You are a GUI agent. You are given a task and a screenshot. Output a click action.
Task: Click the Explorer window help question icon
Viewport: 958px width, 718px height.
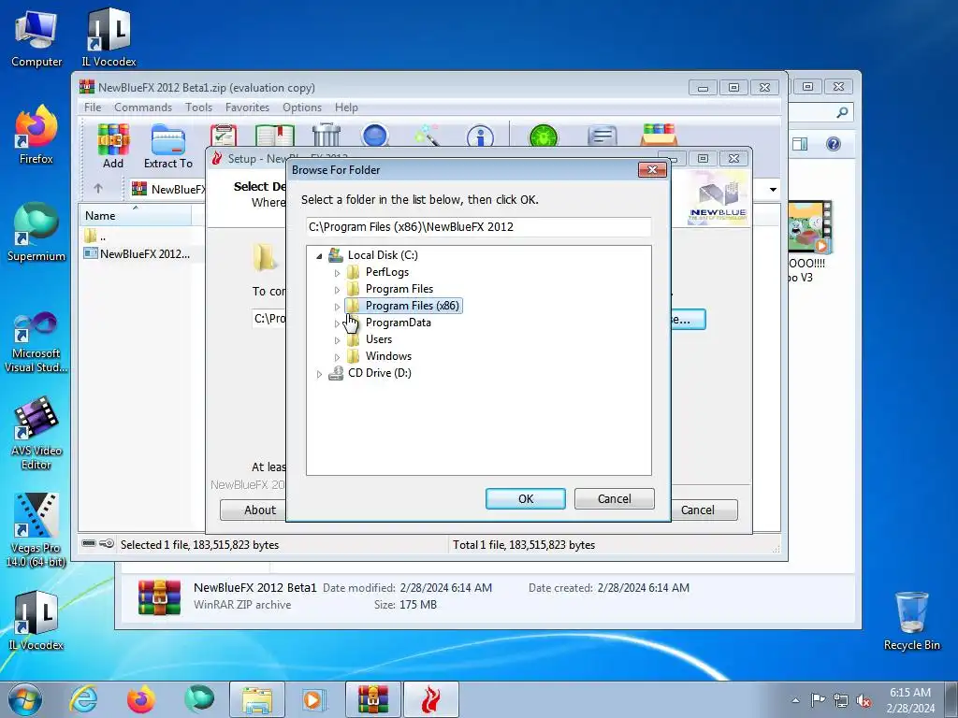coord(834,143)
